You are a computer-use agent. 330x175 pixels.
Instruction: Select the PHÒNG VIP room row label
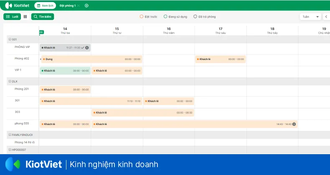[x=22, y=47]
